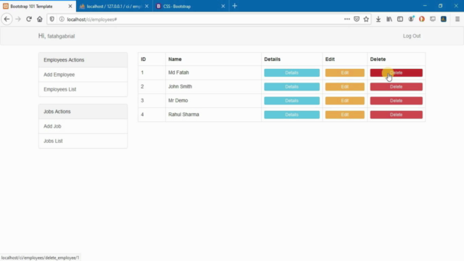
Task: Edit the Rahul Sharma record
Action: point(345,115)
